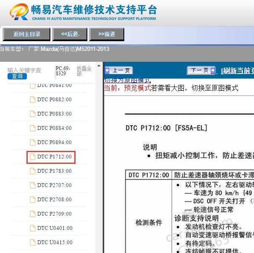This screenshot has height=253, width=254.
Task: Select DTC P1712:00 tree entry
Action: (x=54, y=157)
